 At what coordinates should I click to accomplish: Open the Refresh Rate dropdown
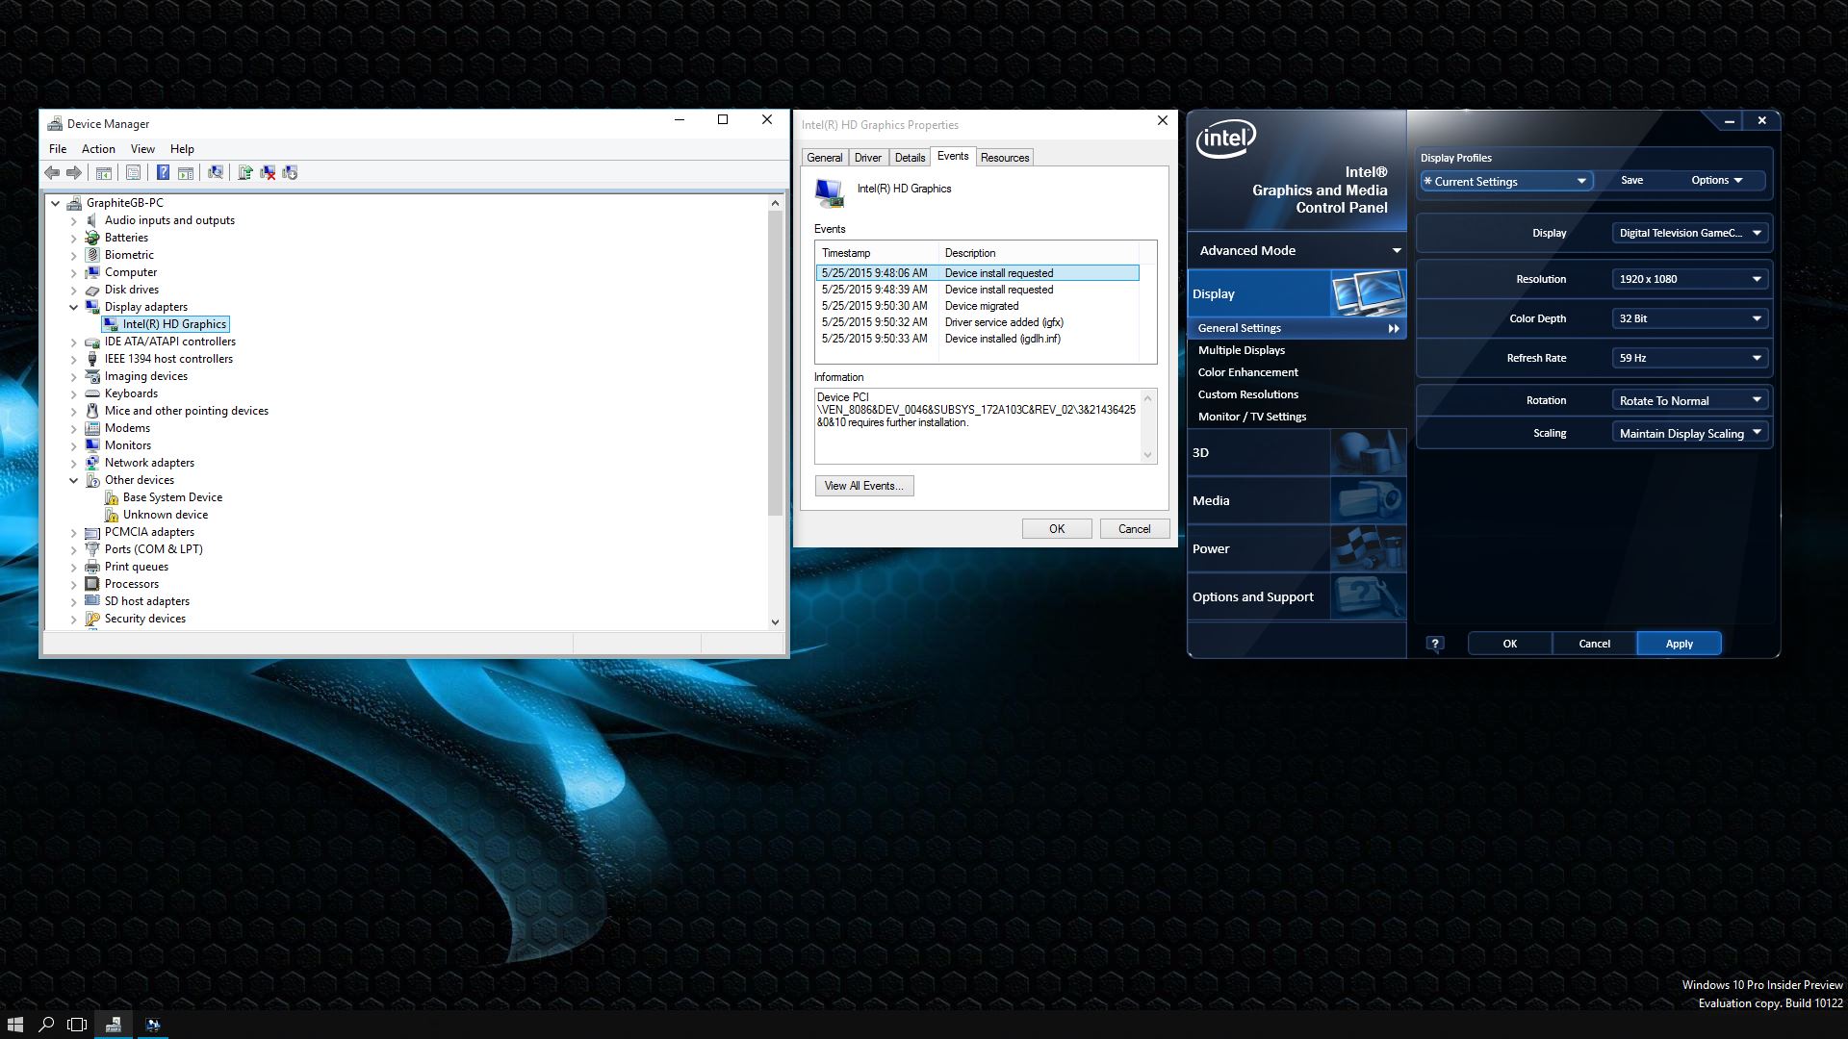click(1690, 358)
